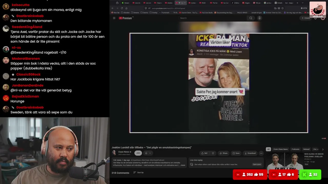
Task: Show more filter chips with right chevron
Action: tap(323, 149)
